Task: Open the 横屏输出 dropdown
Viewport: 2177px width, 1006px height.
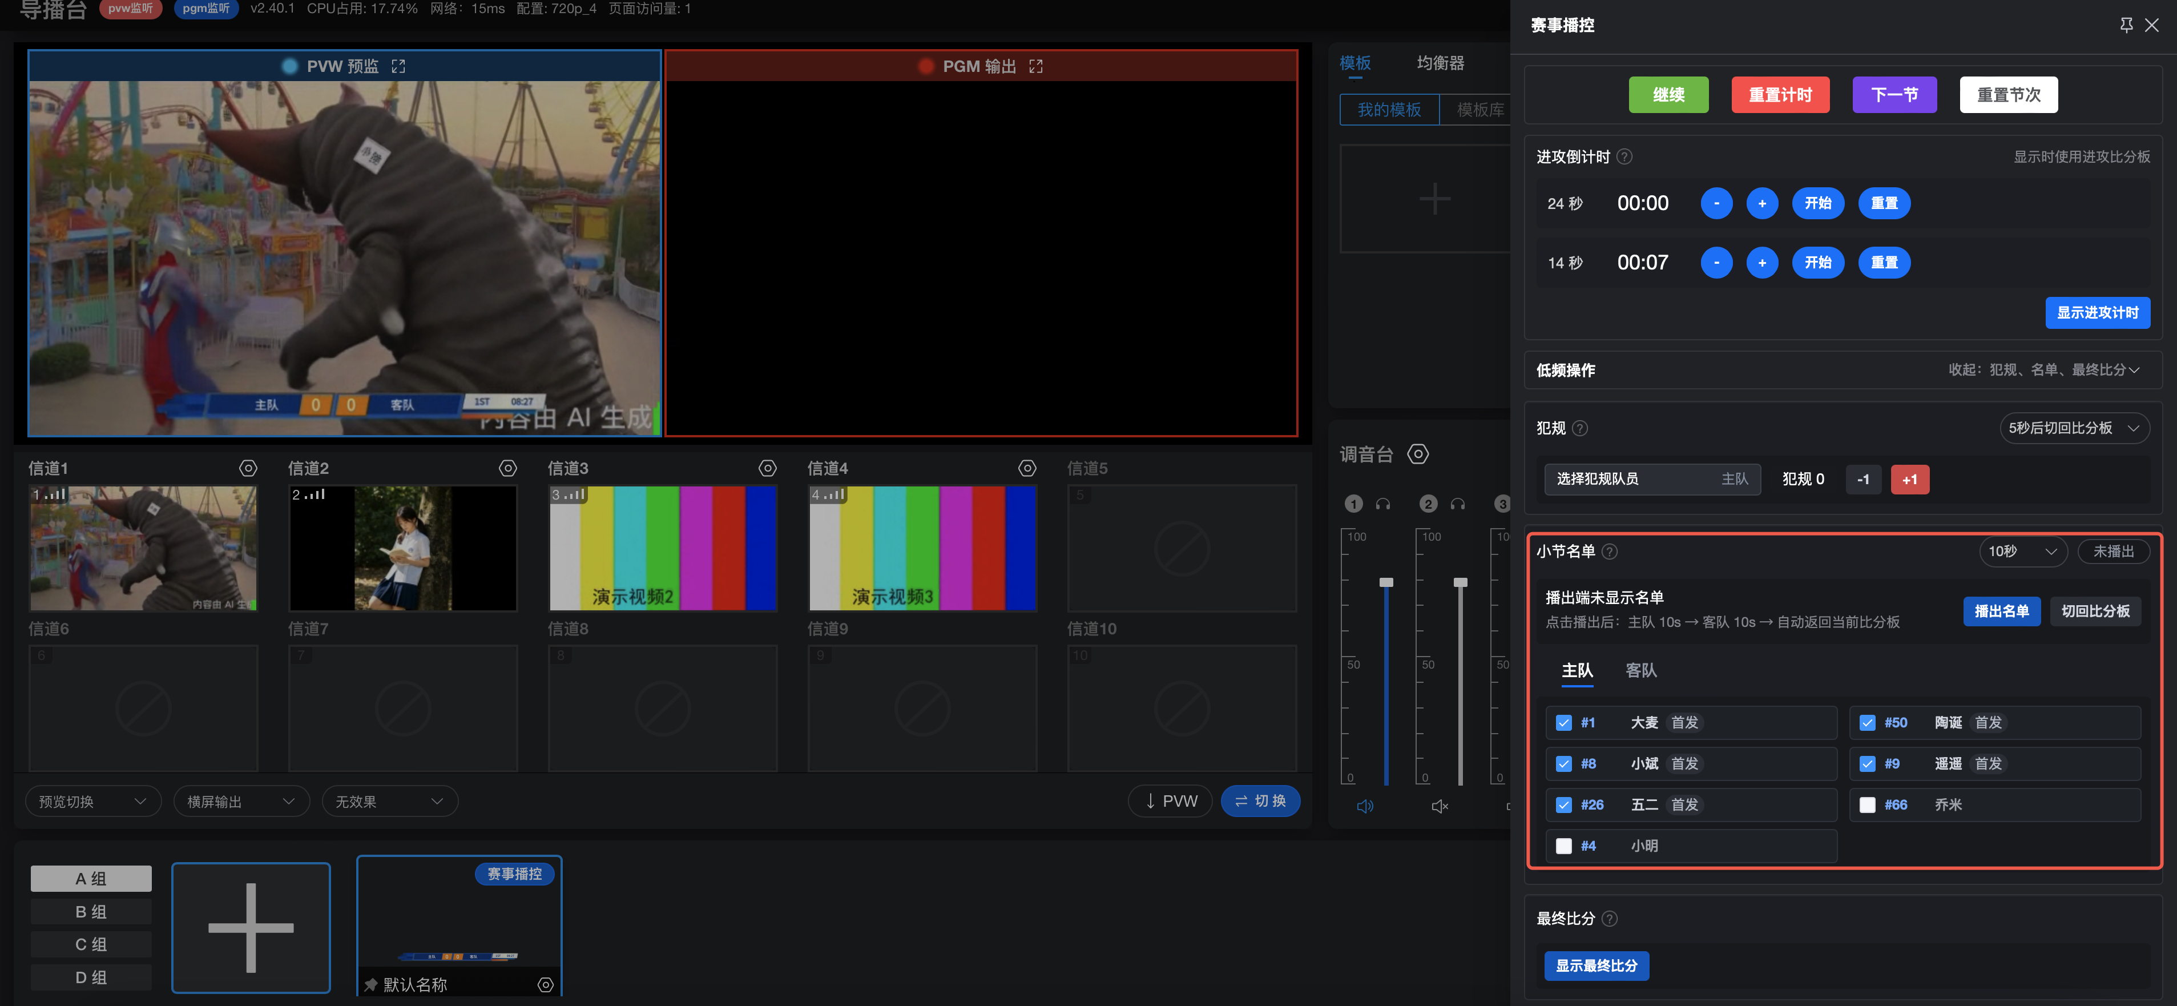Action: click(x=241, y=802)
